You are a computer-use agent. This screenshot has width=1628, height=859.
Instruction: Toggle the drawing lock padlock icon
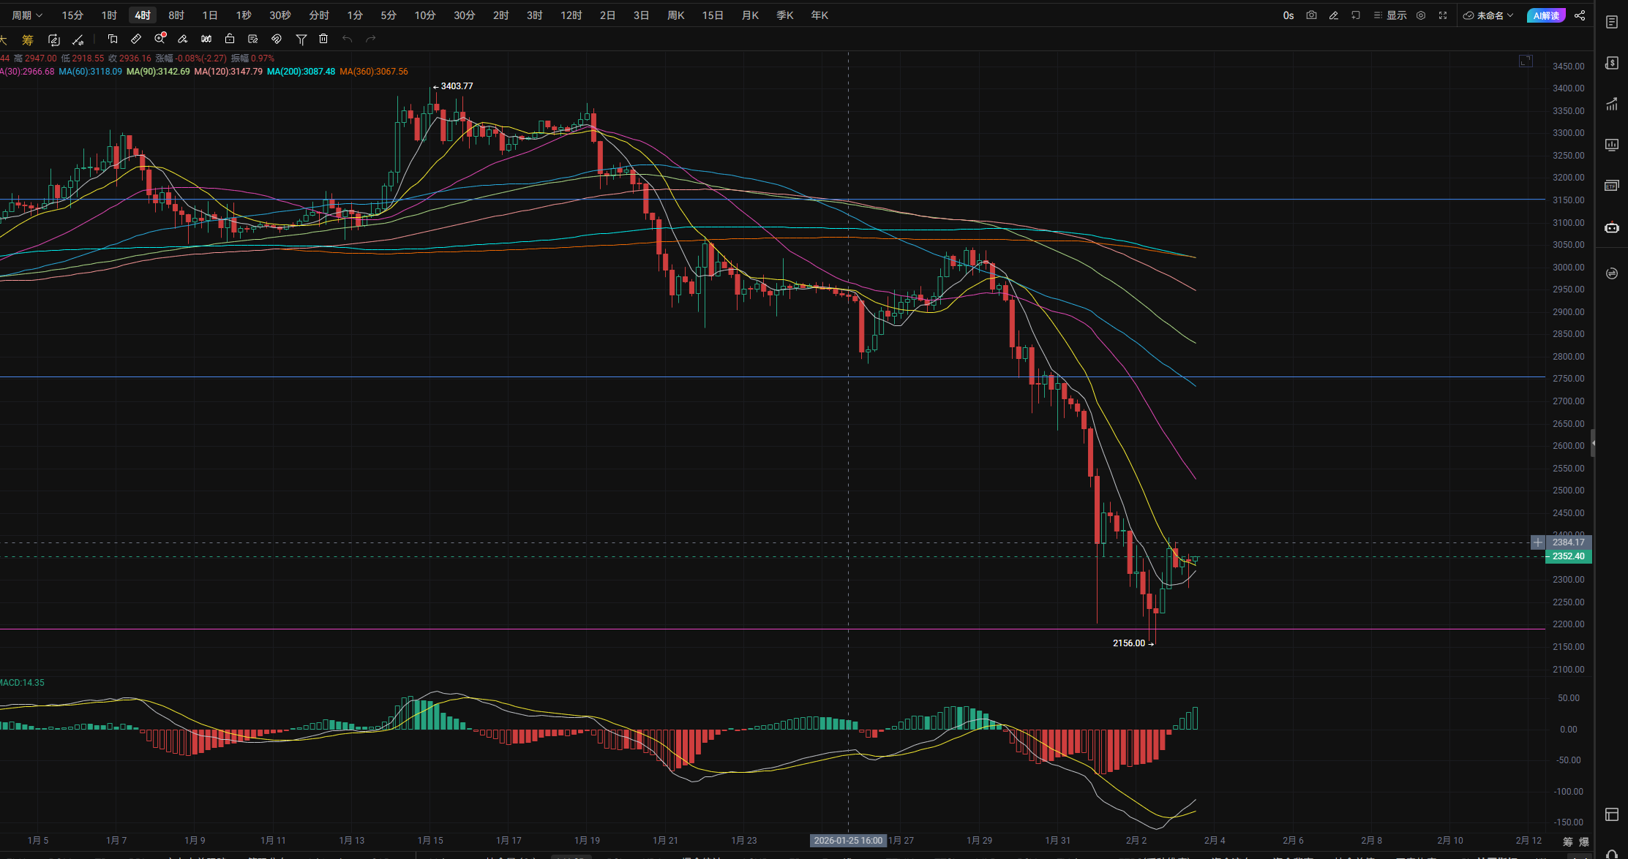coord(230,39)
